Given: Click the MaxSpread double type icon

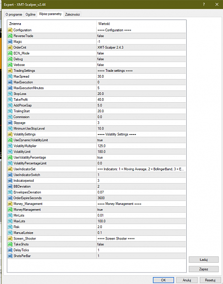Looking at the screenshot, I should pos(10,76).
